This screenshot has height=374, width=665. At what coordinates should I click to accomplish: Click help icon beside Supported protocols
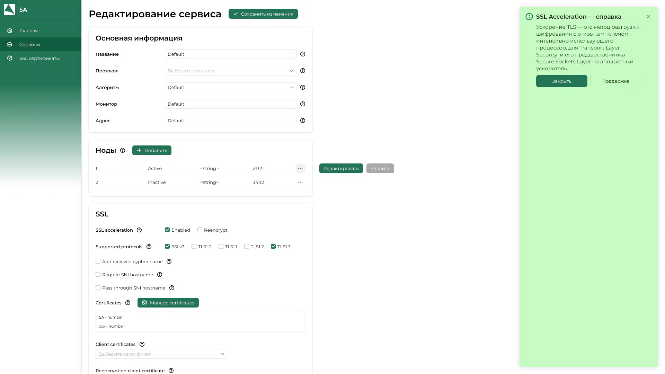click(x=149, y=247)
